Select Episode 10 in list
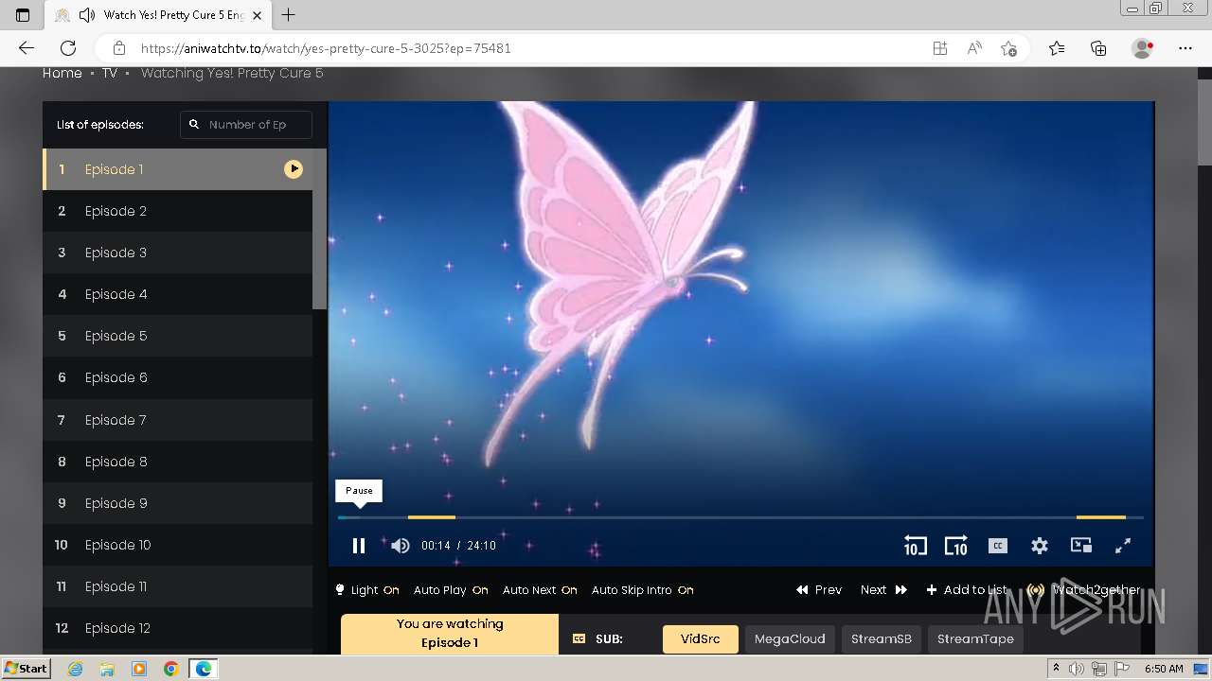This screenshot has width=1212, height=681. tap(178, 545)
